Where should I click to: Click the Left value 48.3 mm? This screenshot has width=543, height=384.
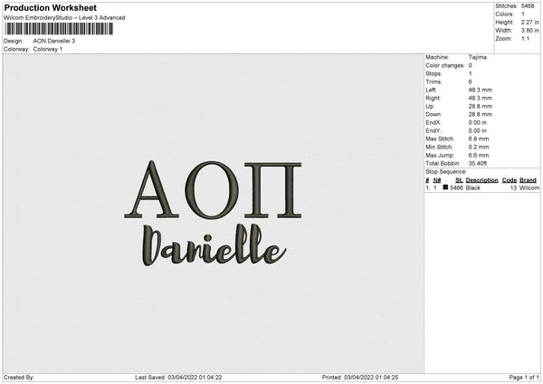[x=481, y=90]
